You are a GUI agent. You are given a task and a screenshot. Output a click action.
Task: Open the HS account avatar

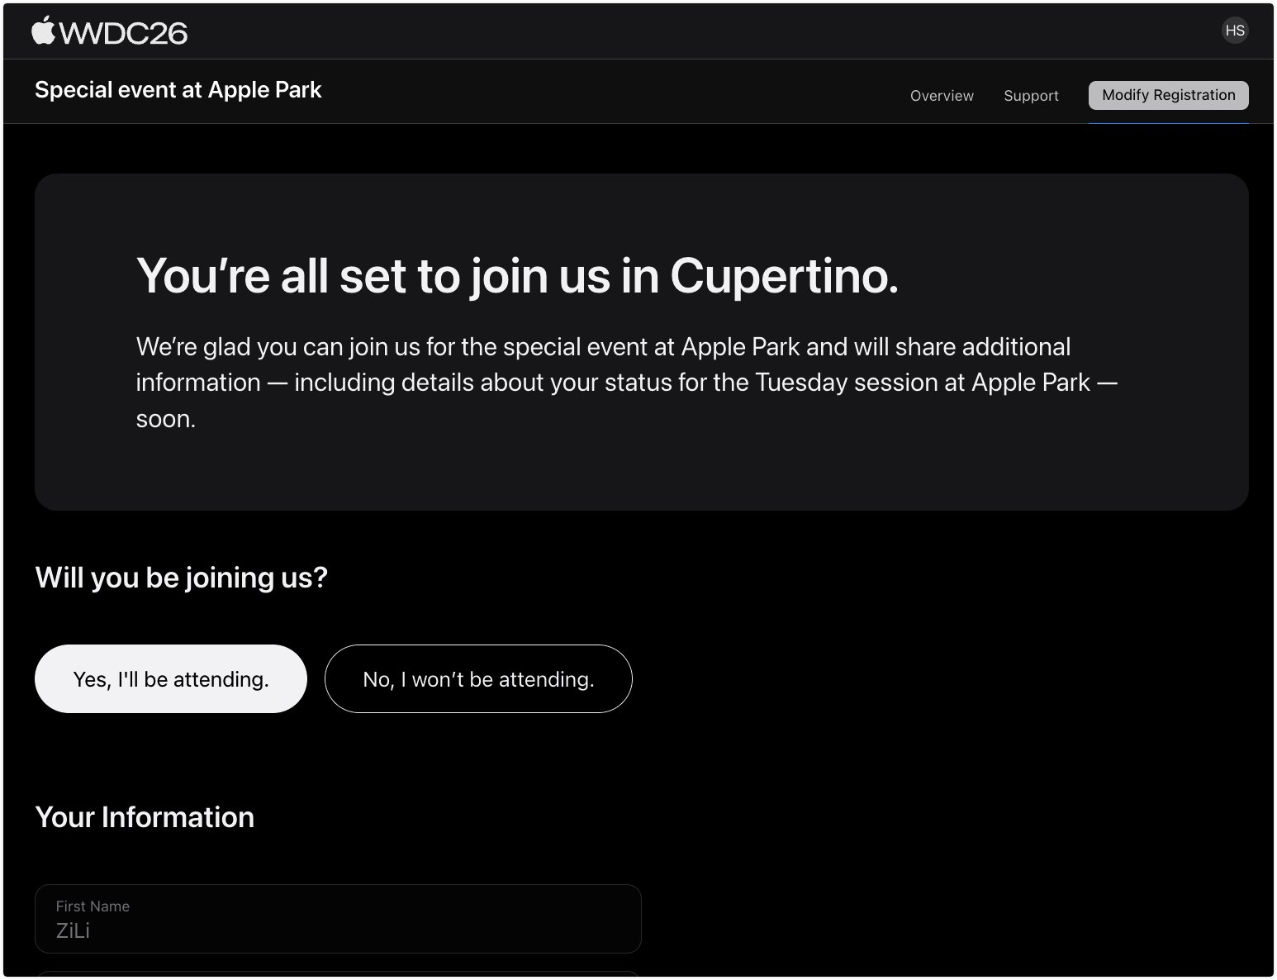point(1234,31)
